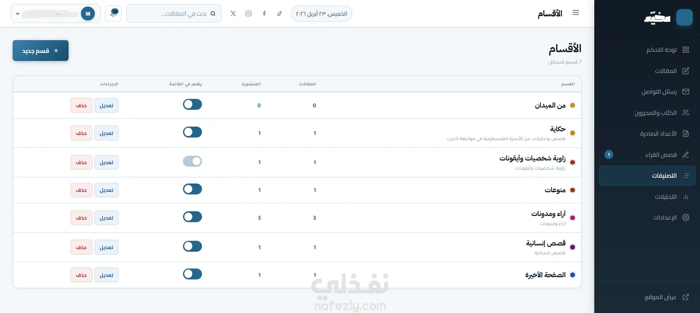
Task: Click the readers' stories pen icon
Action: coord(686,155)
